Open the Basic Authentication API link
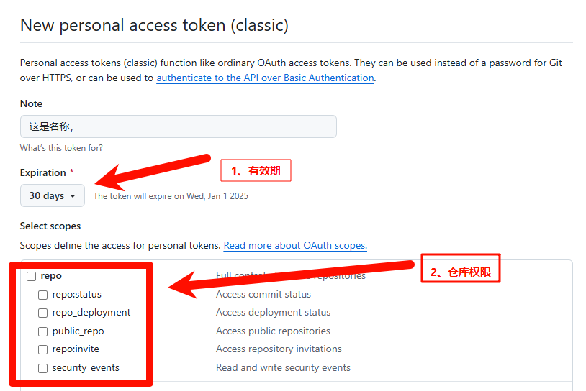The width and height of the screenshot is (586, 391). tap(265, 78)
